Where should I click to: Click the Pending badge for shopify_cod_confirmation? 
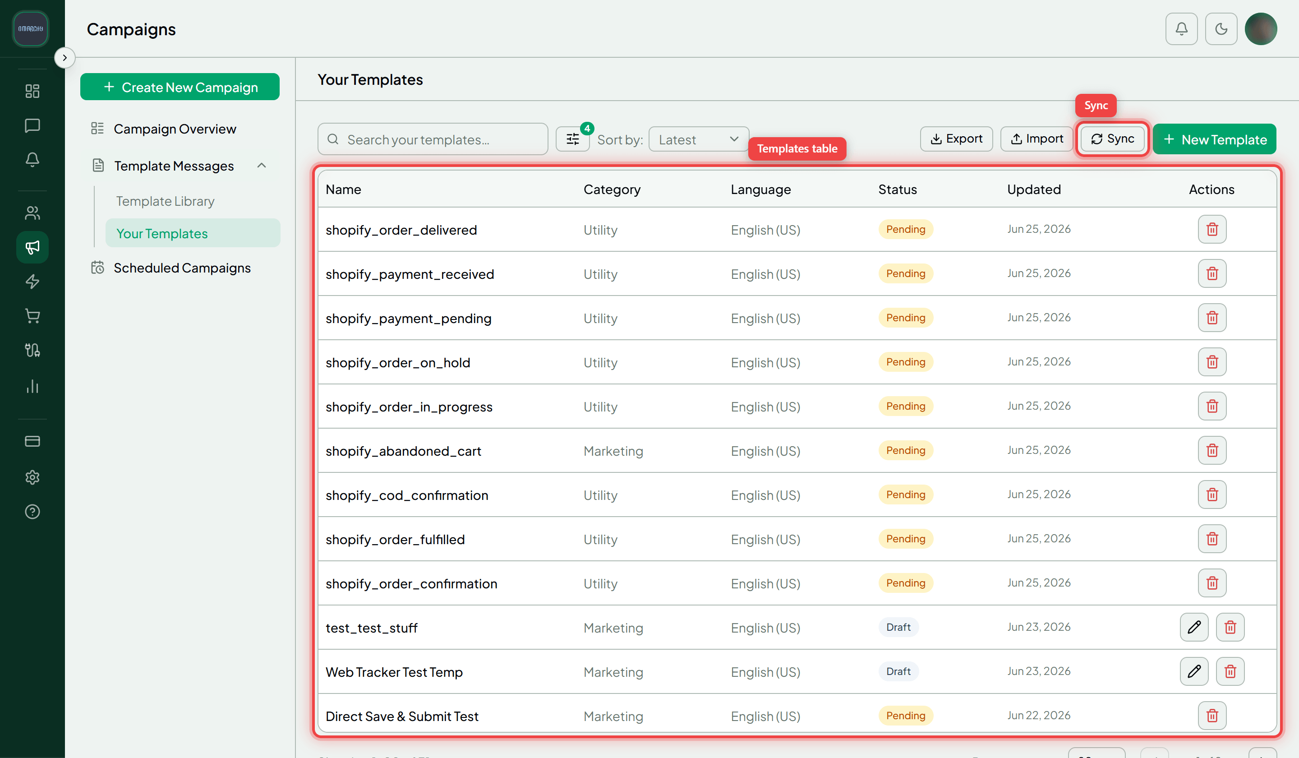[906, 495]
